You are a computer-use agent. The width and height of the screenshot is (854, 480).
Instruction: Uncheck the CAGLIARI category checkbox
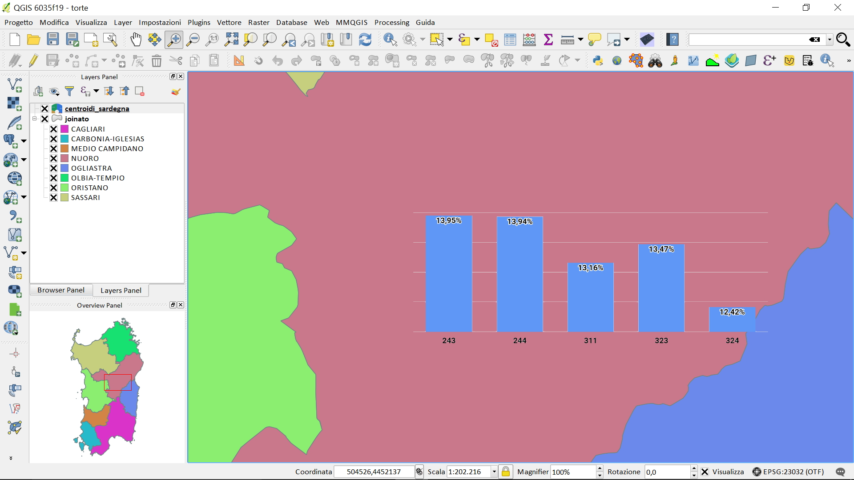[x=53, y=129]
